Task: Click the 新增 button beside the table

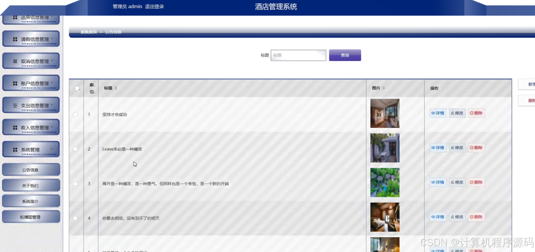Action: [527, 84]
